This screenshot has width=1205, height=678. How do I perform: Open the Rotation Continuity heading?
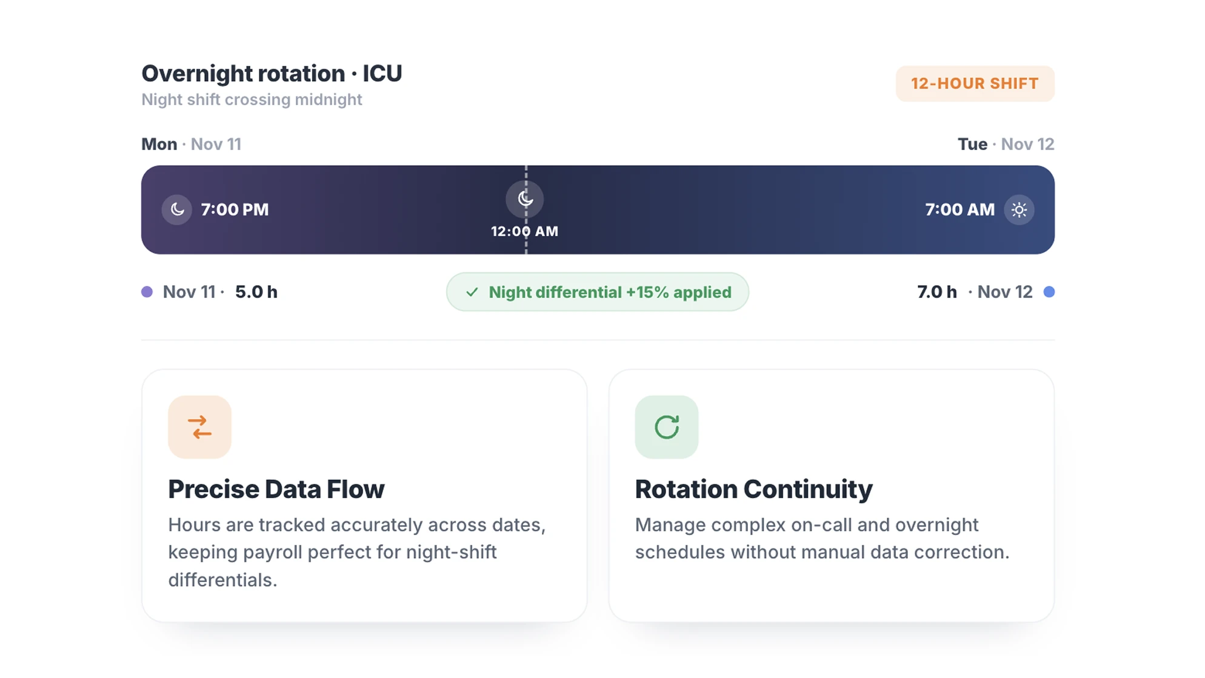[x=753, y=489]
